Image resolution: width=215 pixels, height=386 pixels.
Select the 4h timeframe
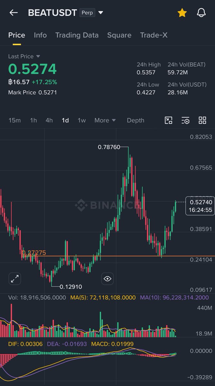point(49,120)
